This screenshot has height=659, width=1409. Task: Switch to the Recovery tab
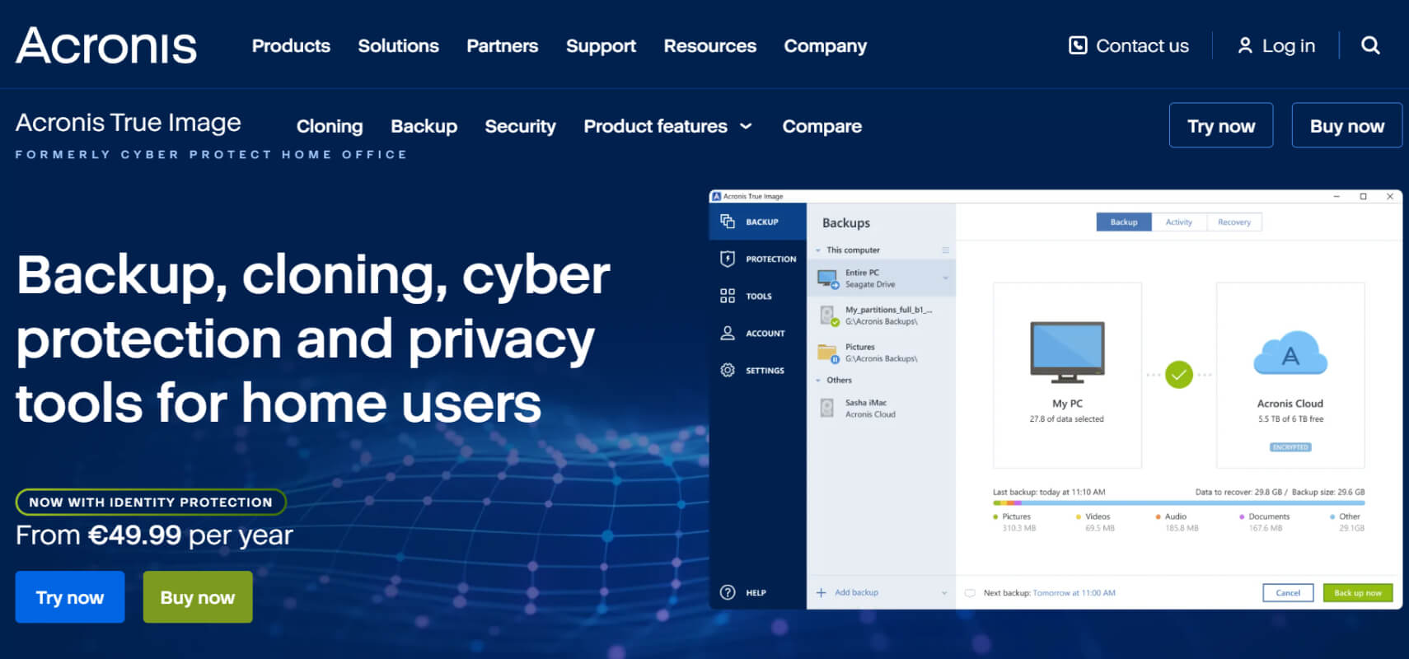(1234, 222)
